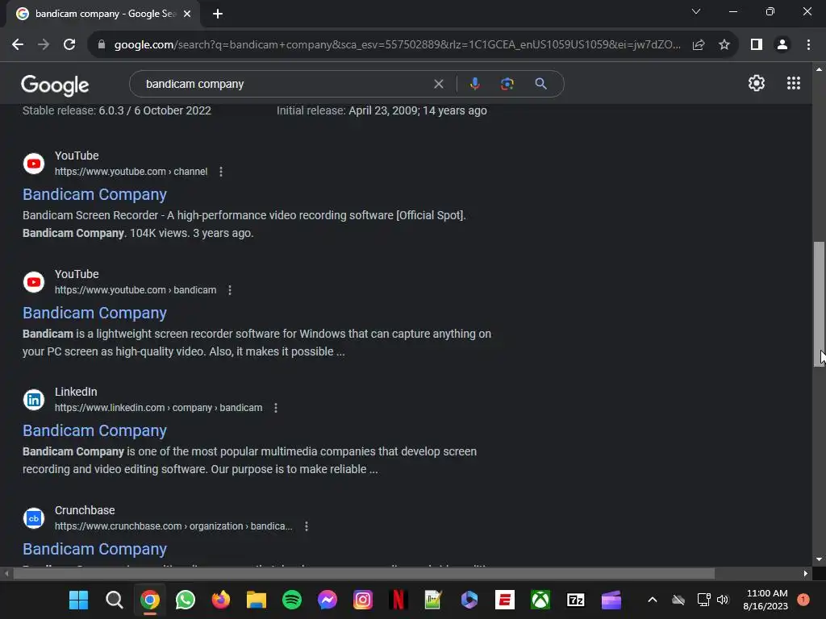
Task: Click the youtube.com › channel URL
Action: pyautogui.click(x=131, y=172)
